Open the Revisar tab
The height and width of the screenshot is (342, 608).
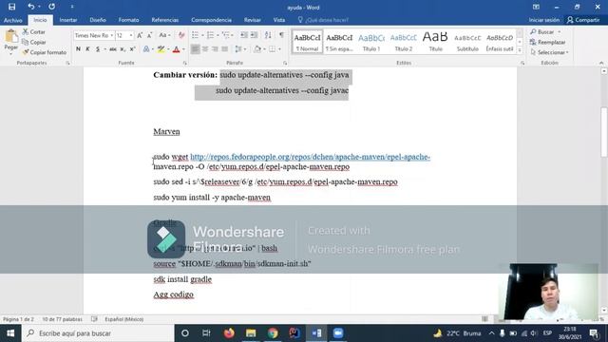[x=253, y=20]
